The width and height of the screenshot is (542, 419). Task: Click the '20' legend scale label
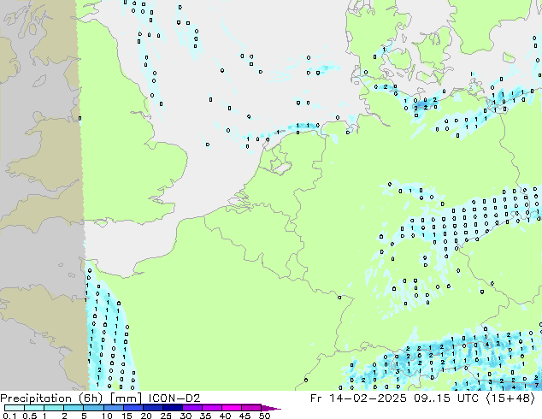(x=146, y=416)
